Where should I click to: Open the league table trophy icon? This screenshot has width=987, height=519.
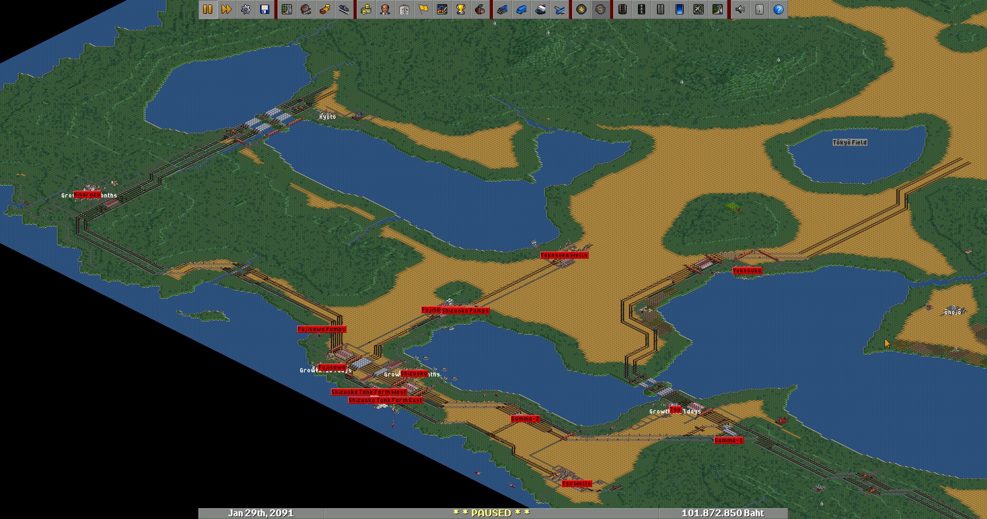(461, 9)
